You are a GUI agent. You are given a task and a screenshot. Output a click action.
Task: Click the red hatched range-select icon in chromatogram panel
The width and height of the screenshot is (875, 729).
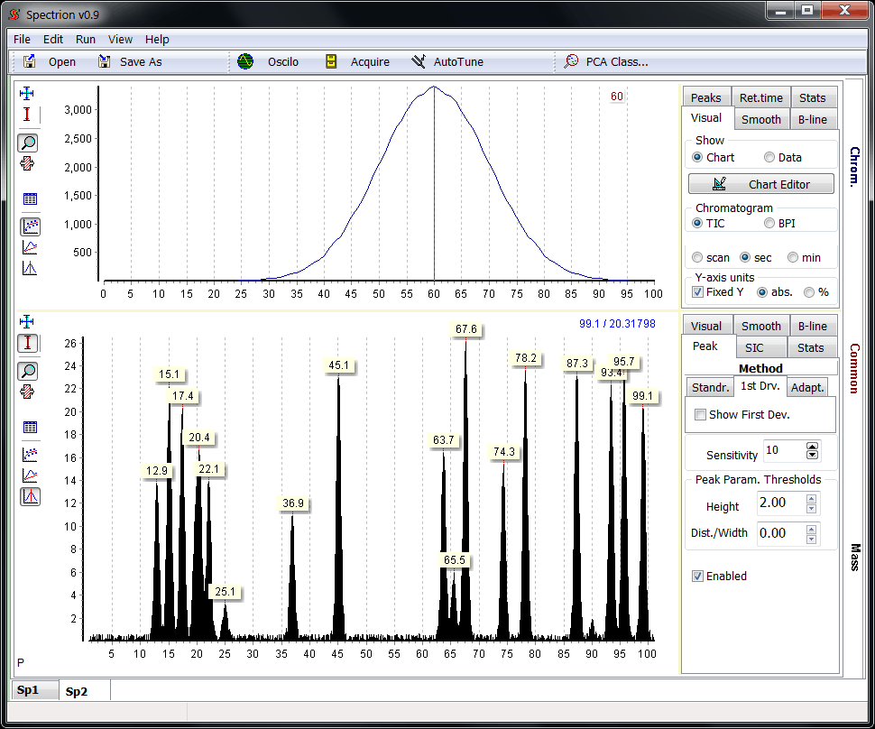[28, 163]
